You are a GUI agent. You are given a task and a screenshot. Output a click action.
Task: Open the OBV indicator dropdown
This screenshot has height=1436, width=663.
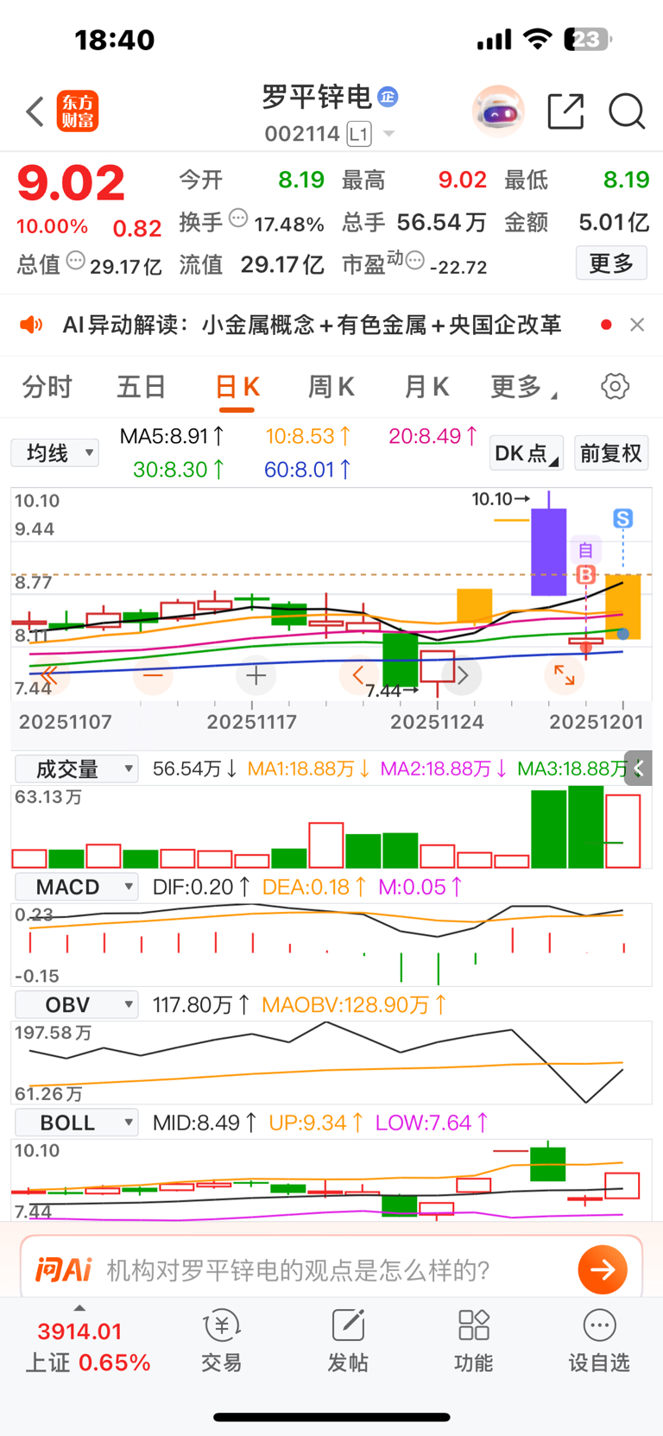click(x=76, y=1004)
